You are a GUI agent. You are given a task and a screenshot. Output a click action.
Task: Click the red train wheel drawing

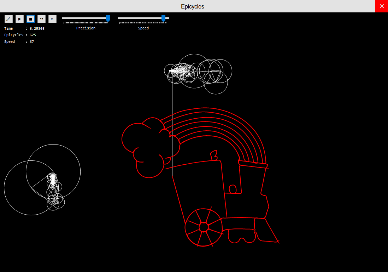pyautogui.click(x=204, y=227)
